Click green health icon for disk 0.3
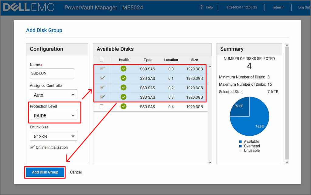The image size is (311, 195). [123, 97]
